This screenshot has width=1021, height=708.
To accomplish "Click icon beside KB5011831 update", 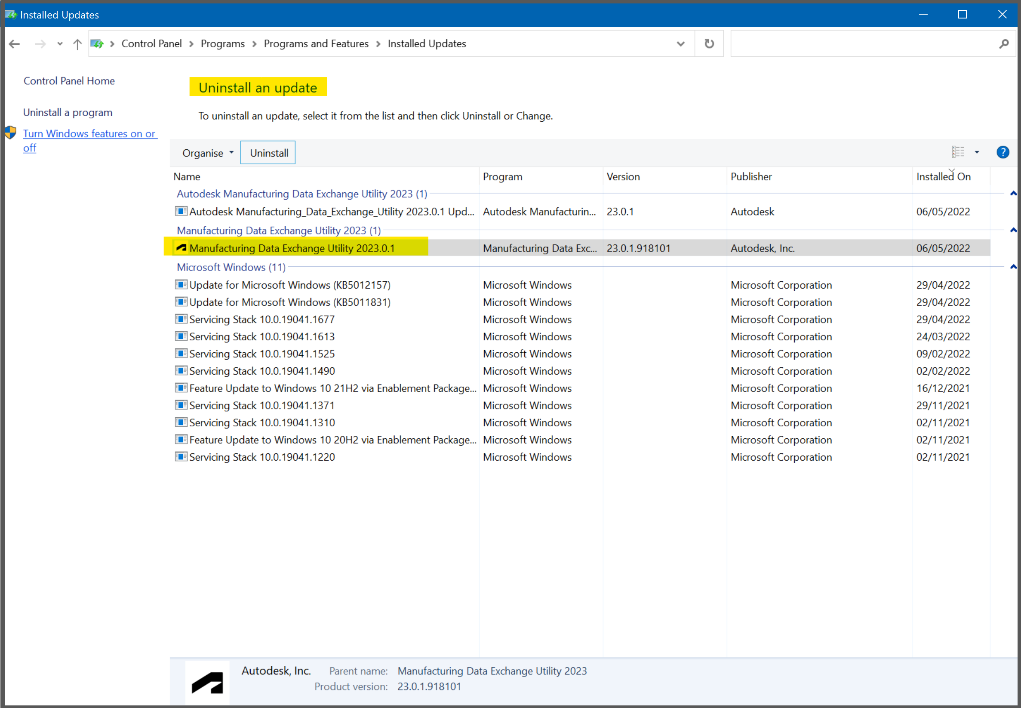I will click(x=181, y=301).
